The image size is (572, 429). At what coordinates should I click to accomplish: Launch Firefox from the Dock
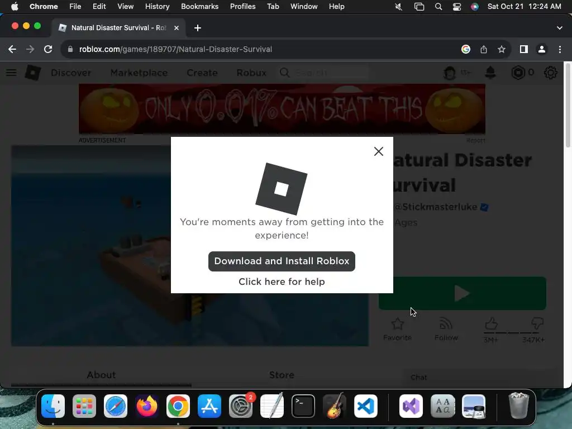tap(147, 406)
